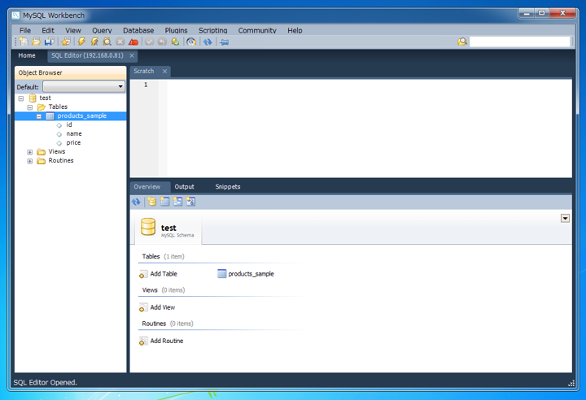Viewport: 586px width, 400px height.
Task: Click the create new routine icon
Action: click(190, 202)
